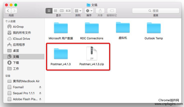The height and width of the screenshot is (107, 184).
Task: Open the 工作 folder in the sidebar
Action: pos(24,69)
